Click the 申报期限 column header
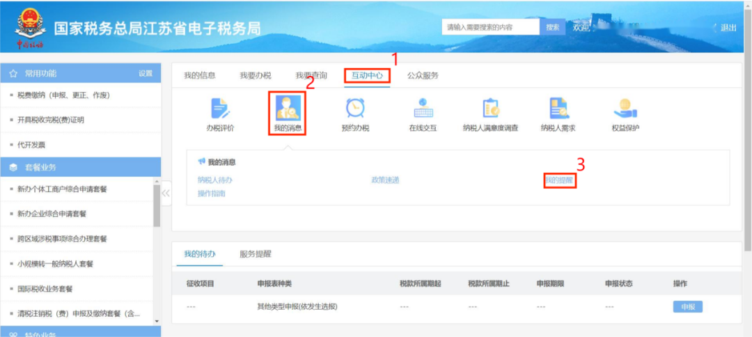The image size is (752, 337). tap(550, 283)
